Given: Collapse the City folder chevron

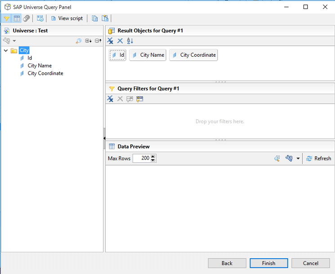Looking at the screenshot, I should pos(6,50).
